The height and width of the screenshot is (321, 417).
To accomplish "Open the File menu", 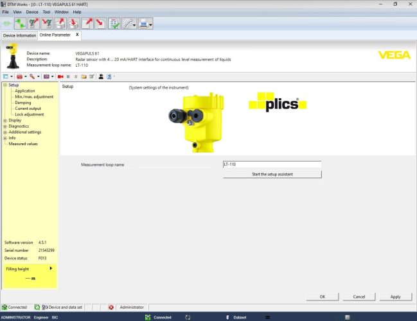I will coord(5,12).
